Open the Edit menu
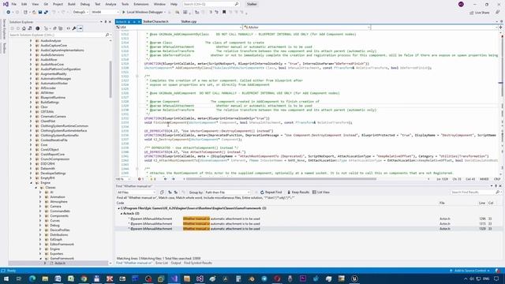 pos(24,4)
